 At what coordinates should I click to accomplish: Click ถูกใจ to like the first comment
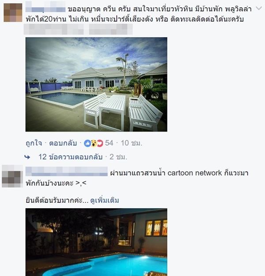click(34, 143)
